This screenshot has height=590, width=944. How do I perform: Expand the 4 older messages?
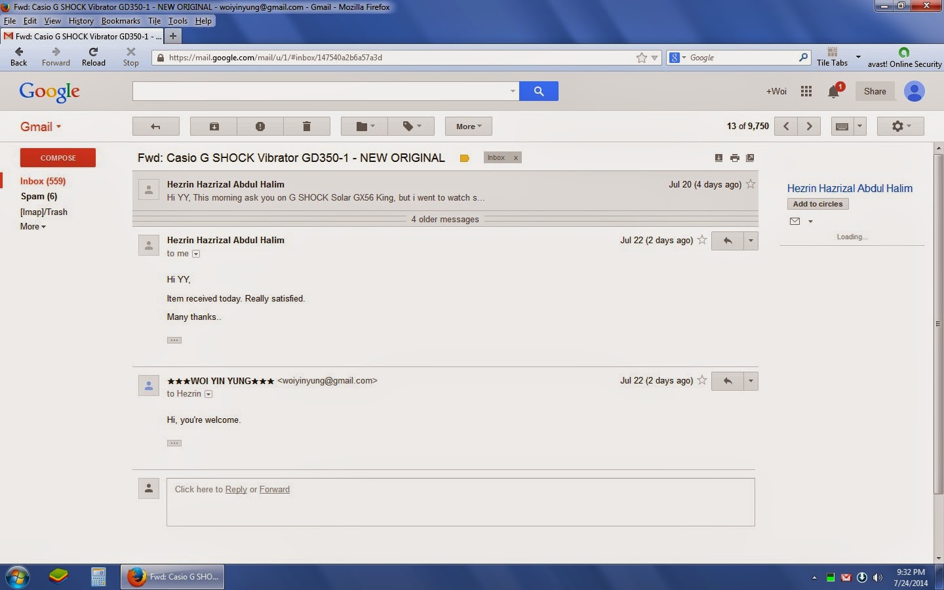pos(445,219)
